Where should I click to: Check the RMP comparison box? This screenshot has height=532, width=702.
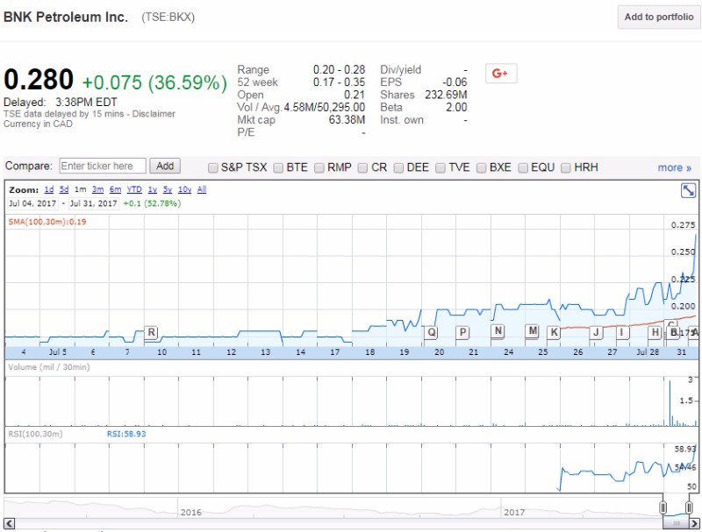point(319,167)
